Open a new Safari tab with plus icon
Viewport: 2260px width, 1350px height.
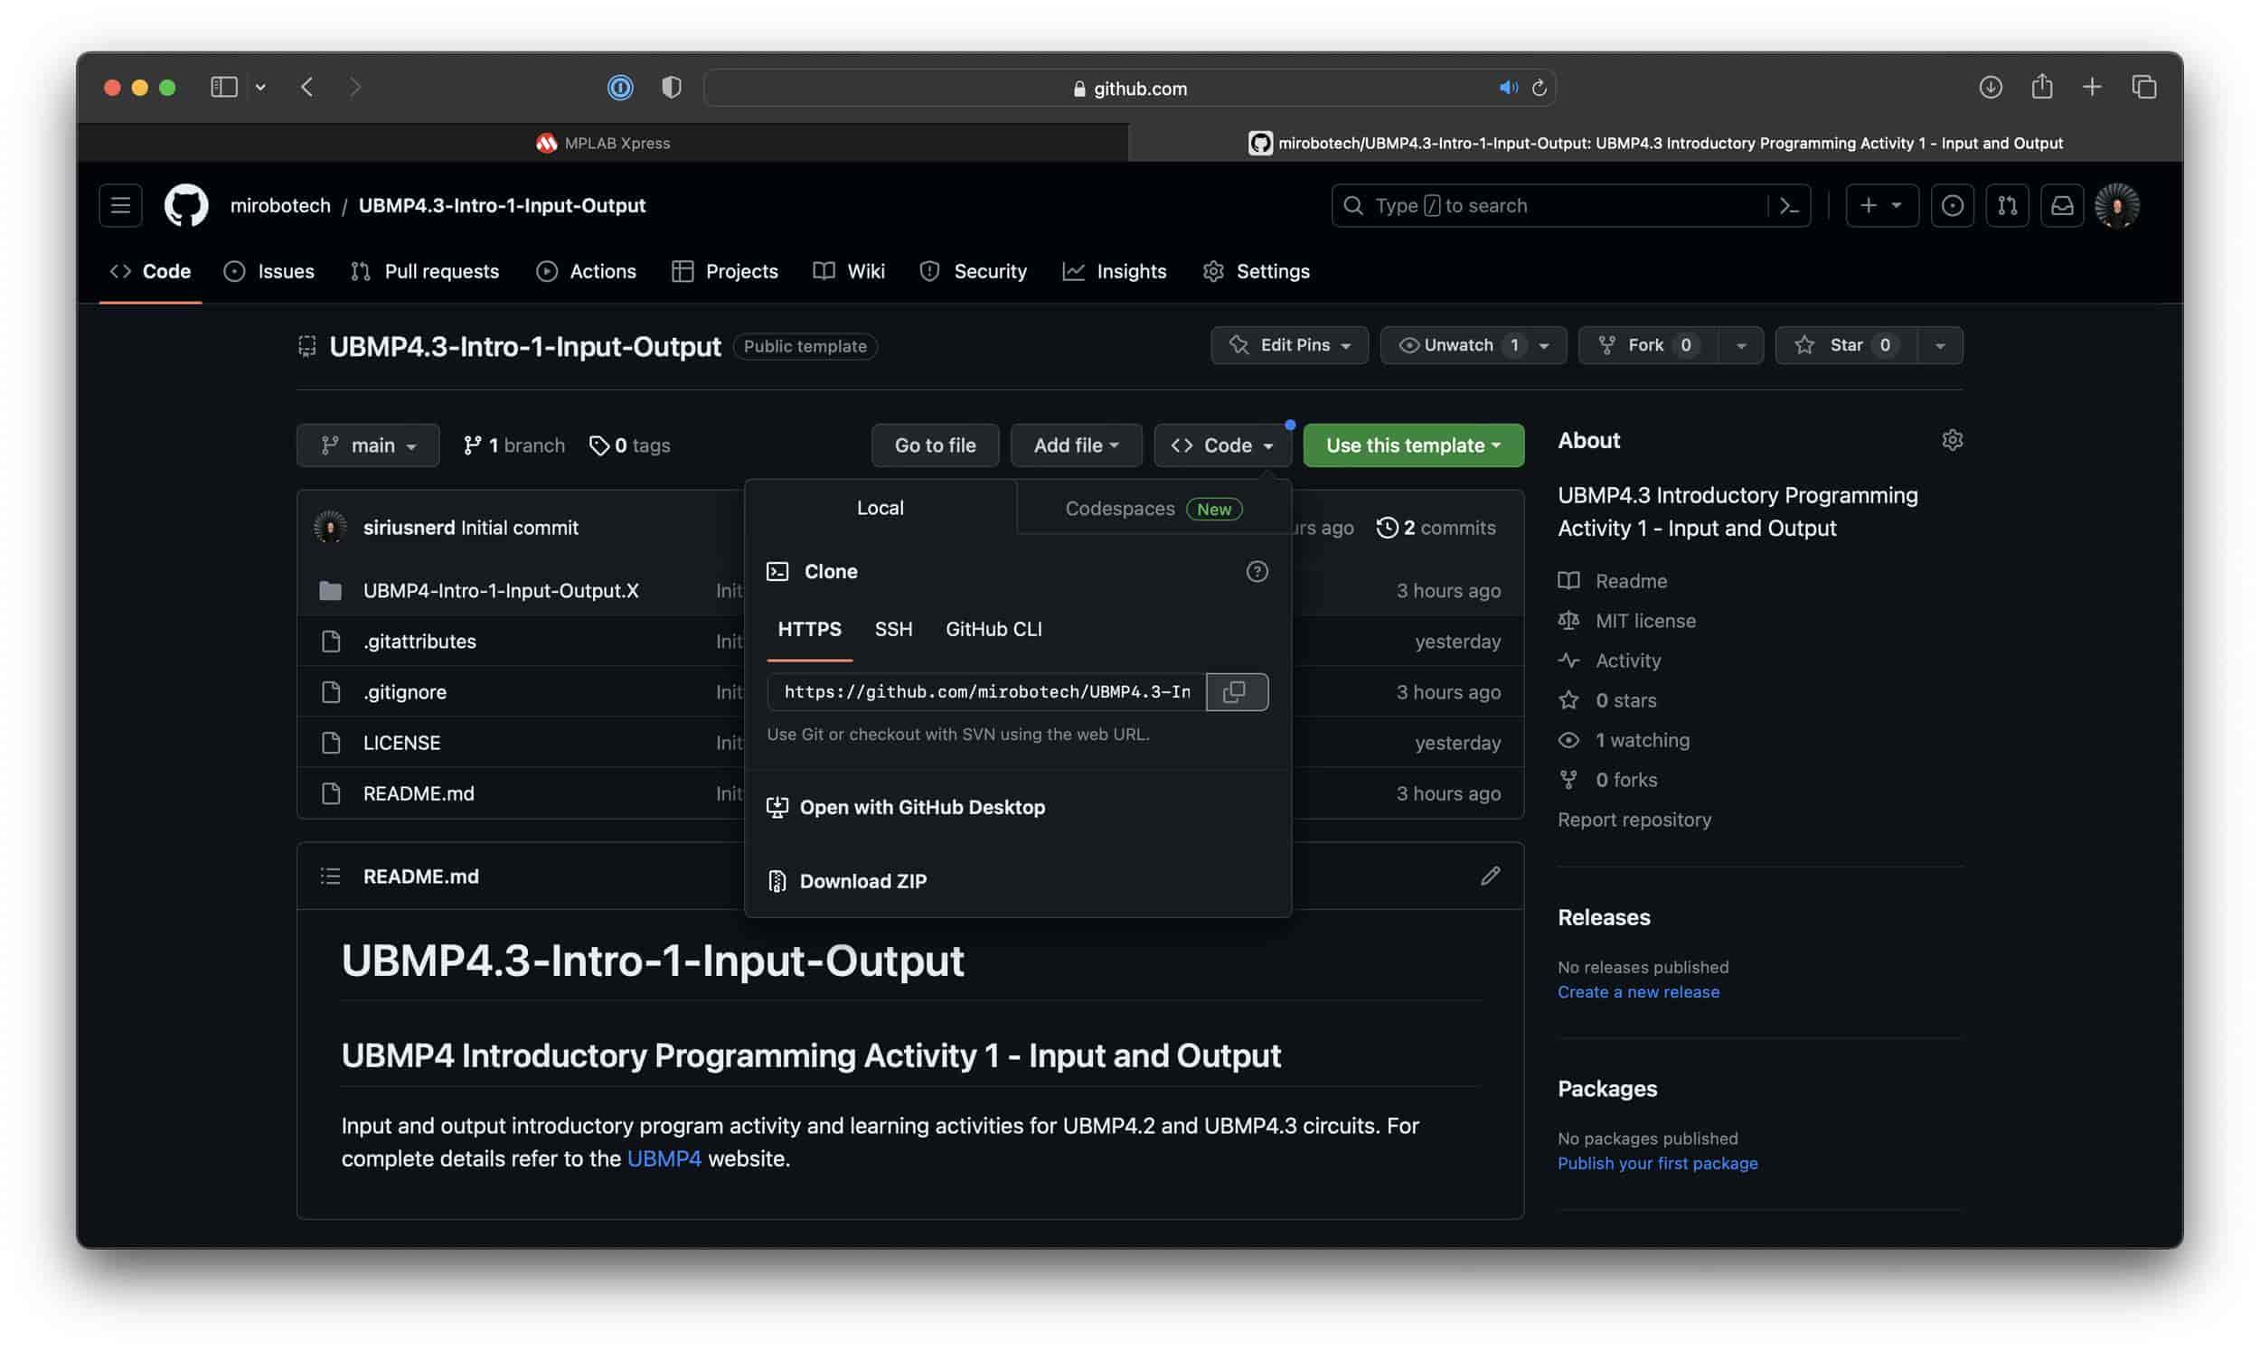tap(2092, 88)
